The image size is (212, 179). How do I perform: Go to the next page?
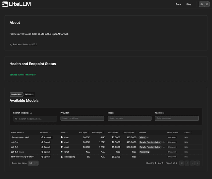click(x=192, y=163)
